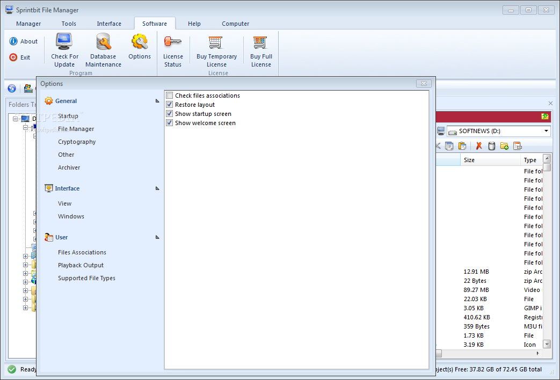Click the recycle bin icon
The width and height of the screenshot is (560, 380).
(x=492, y=145)
